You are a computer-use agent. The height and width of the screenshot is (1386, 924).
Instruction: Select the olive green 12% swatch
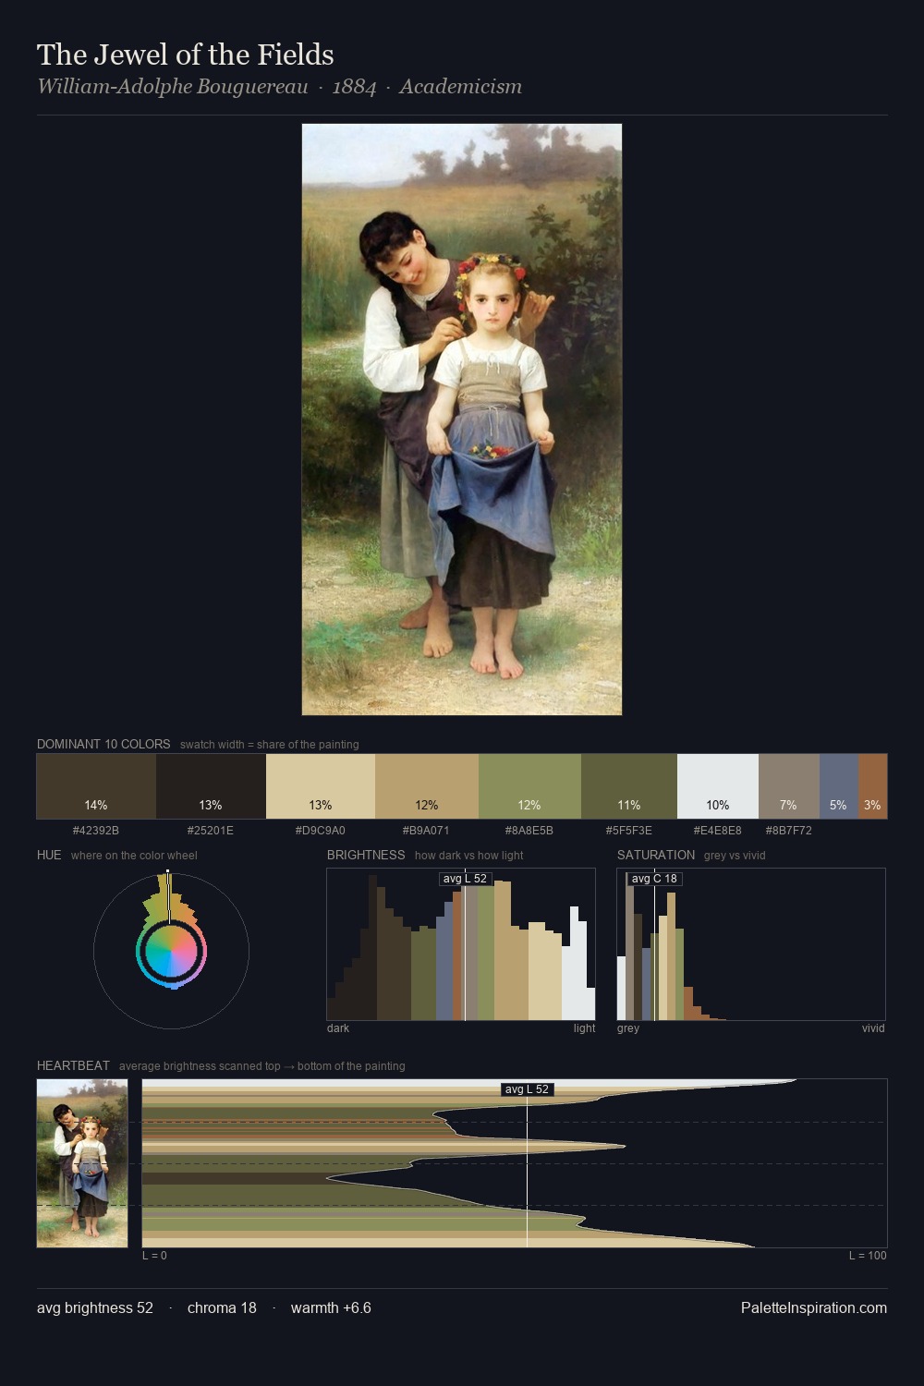click(529, 786)
